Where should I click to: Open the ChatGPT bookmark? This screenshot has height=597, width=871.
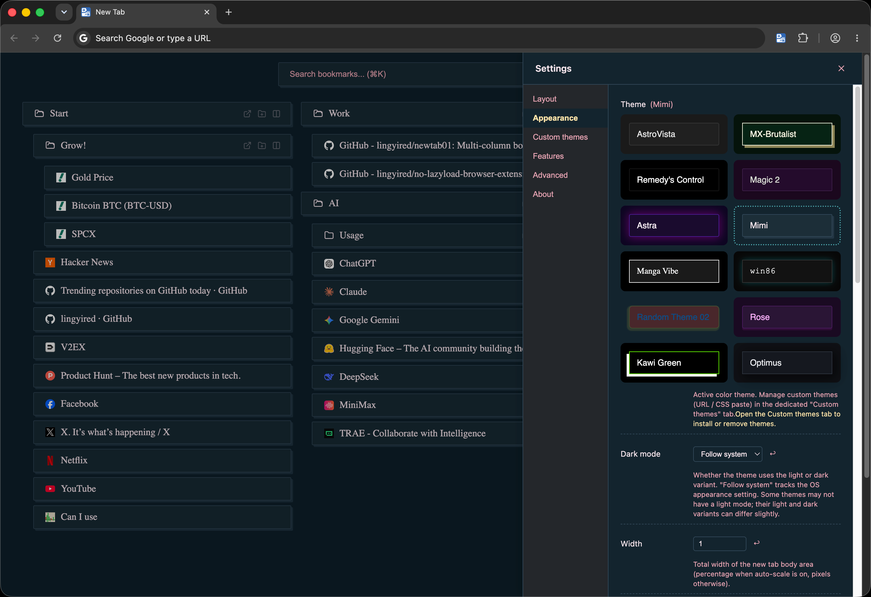(417, 263)
